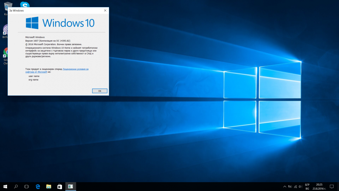Open the Start menu
The height and width of the screenshot is (191, 339).
tap(5, 187)
